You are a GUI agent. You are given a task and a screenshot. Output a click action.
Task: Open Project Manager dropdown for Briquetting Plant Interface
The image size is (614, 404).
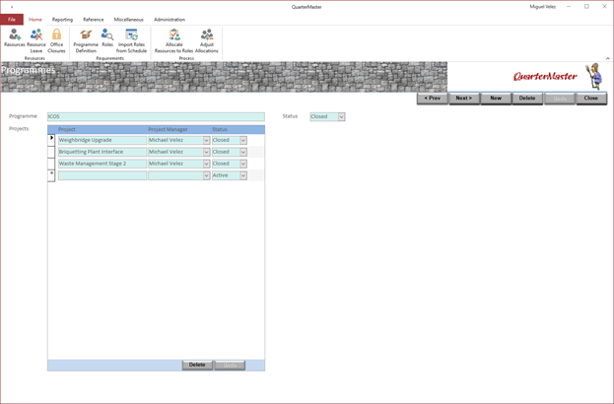point(206,152)
